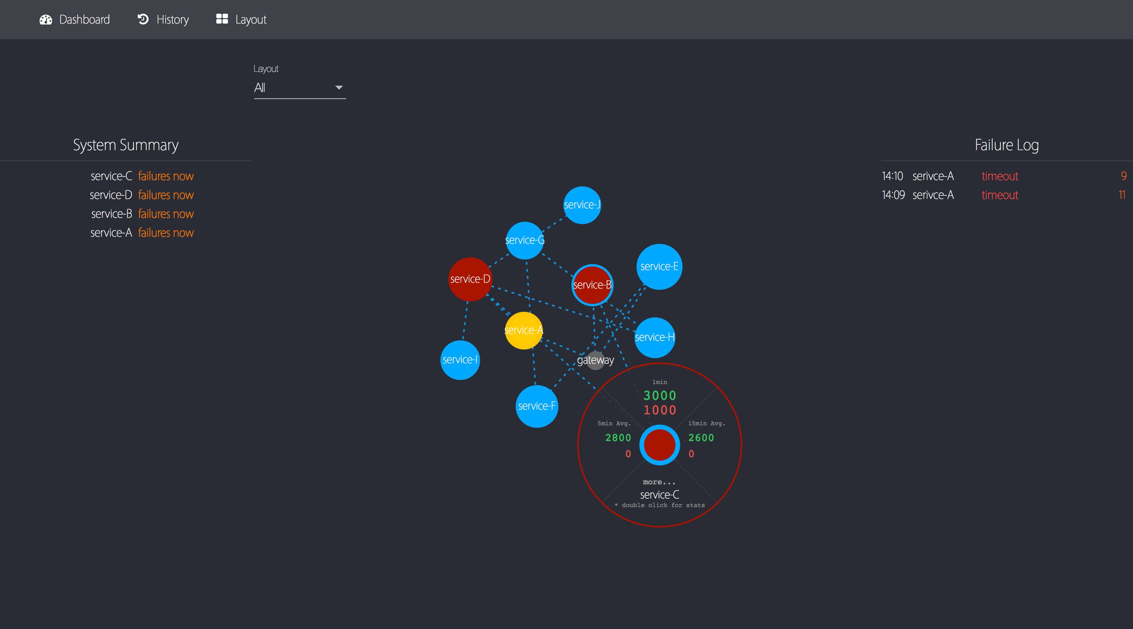Select the red service-D node

point(470,279)
